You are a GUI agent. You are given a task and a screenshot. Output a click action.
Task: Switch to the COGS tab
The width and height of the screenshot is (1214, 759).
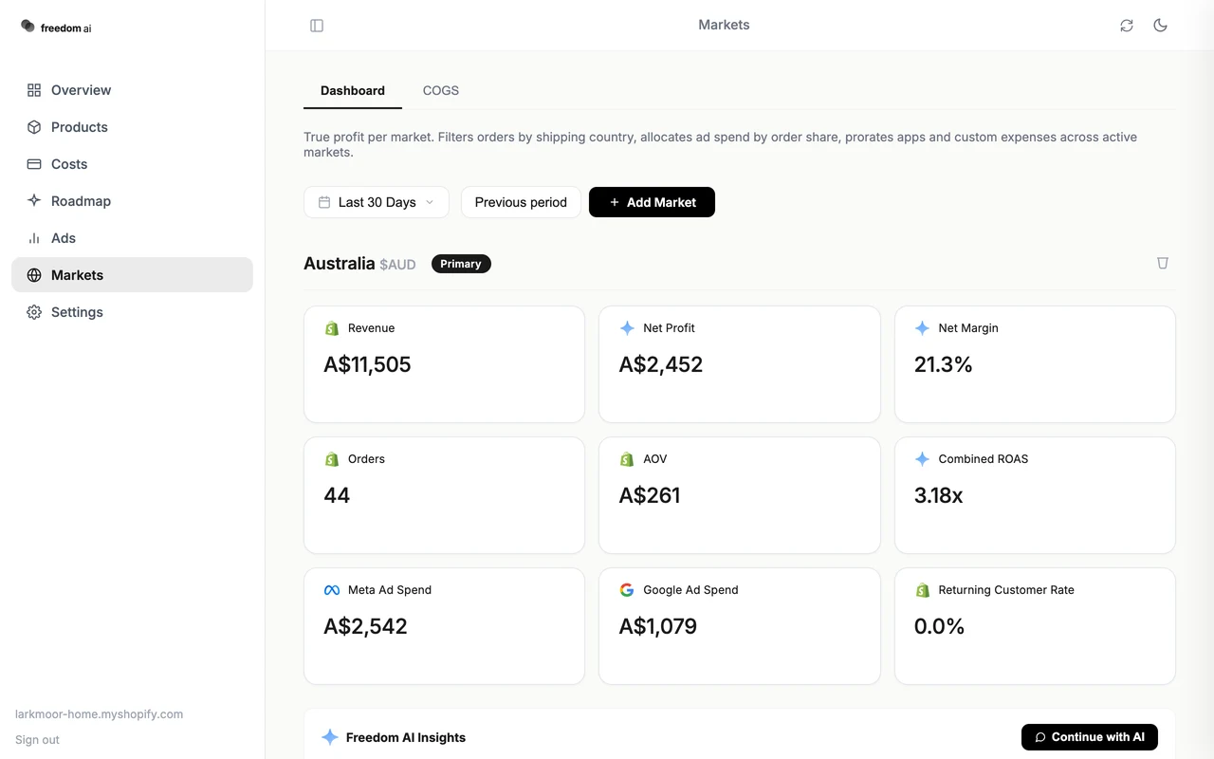click(x=441, y=91)
